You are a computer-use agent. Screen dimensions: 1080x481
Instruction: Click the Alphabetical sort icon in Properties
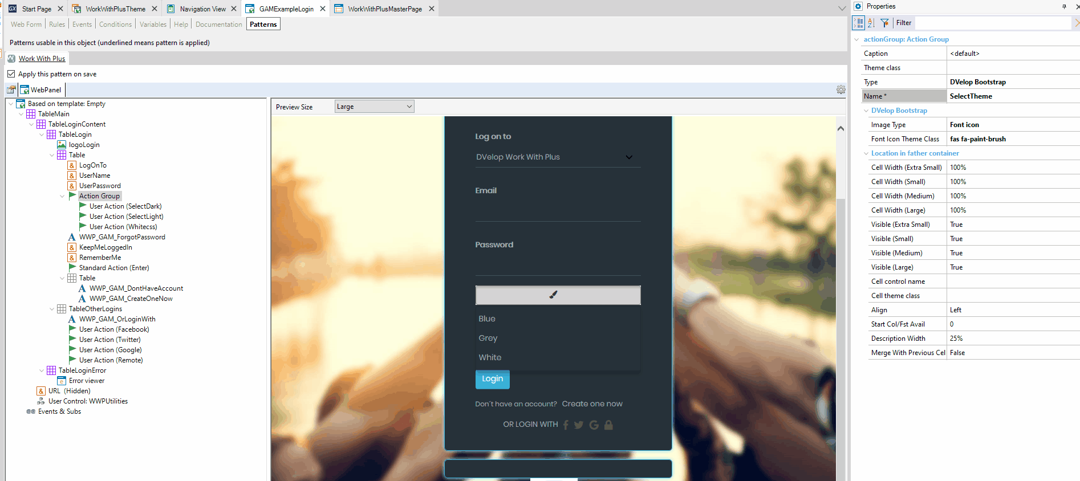(x=871, y=23)
